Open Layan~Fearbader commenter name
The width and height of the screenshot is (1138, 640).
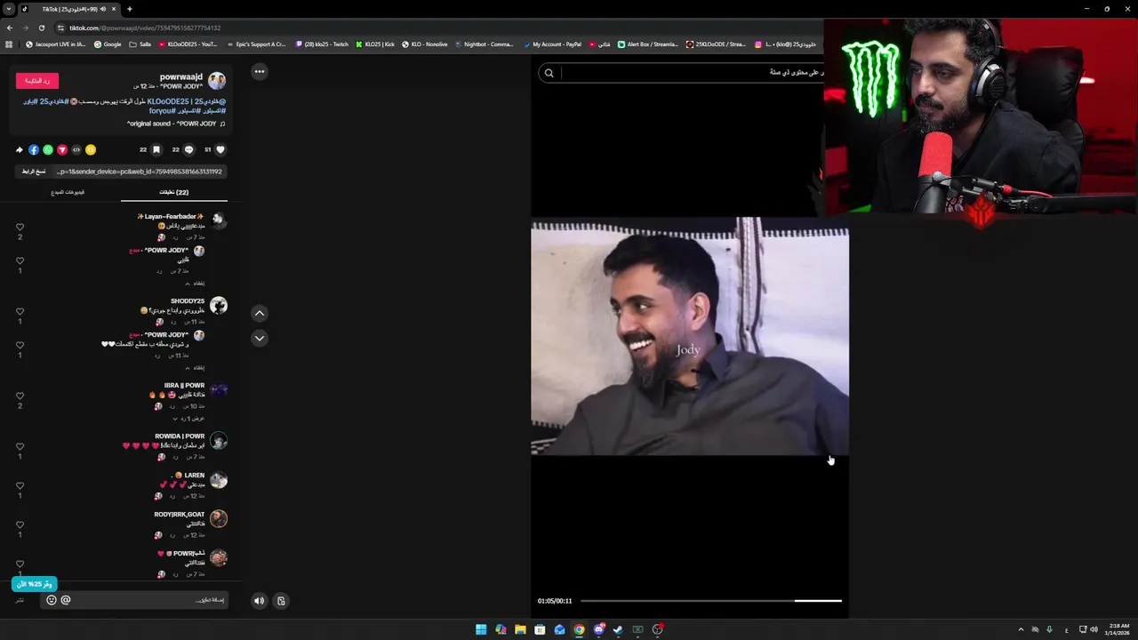click(x=171, y=216)
